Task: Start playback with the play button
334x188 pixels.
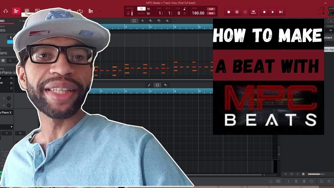Action: tap(273, 12)
